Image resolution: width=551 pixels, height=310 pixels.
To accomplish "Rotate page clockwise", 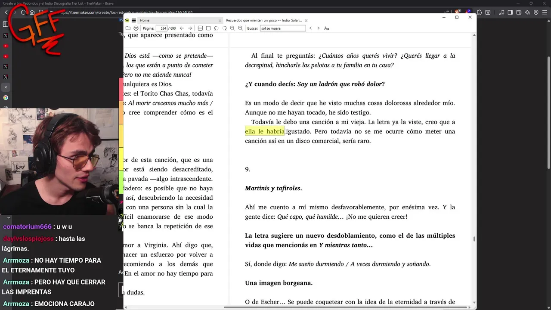I will [224, 28].
